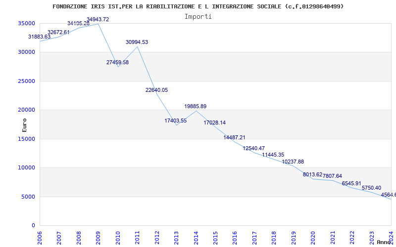
Task: Click y-axis value 20000
Action: point(27,110)
